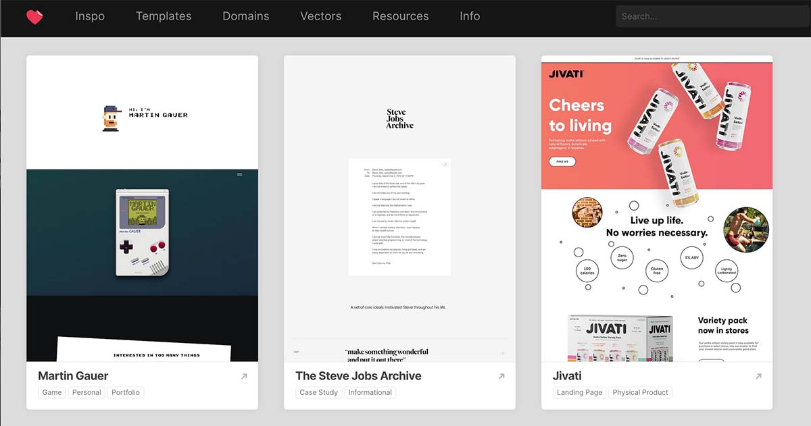811x426 pixels.
Task: View the Jivati landing page thumbnail
Action: [x=657, y=209]
